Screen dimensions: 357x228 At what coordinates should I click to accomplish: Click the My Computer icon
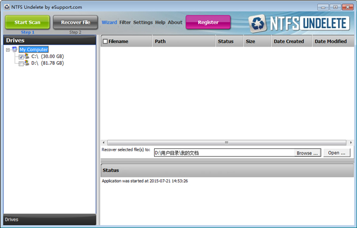coord(14,49)
